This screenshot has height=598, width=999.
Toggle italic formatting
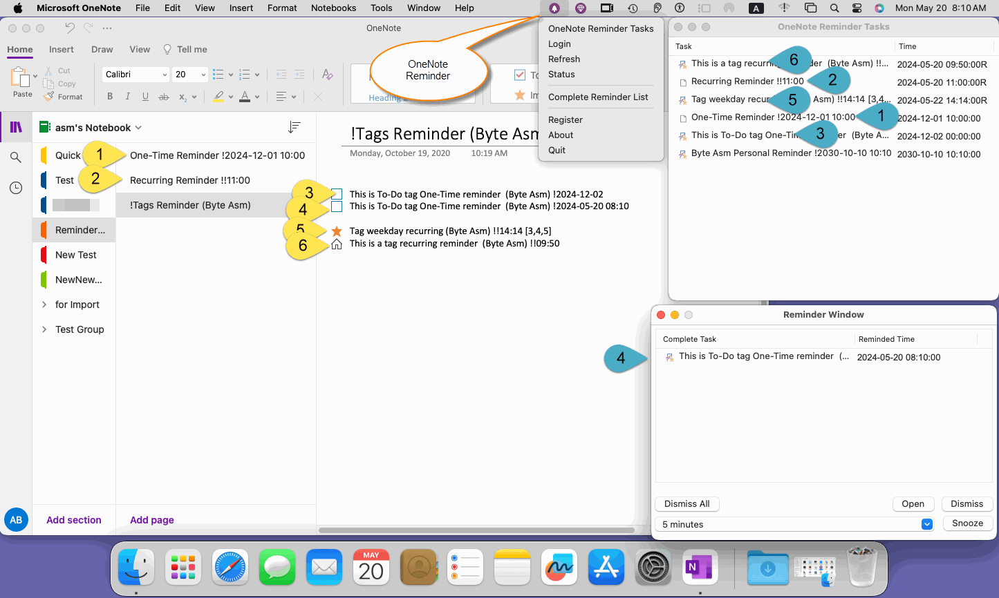127,97
